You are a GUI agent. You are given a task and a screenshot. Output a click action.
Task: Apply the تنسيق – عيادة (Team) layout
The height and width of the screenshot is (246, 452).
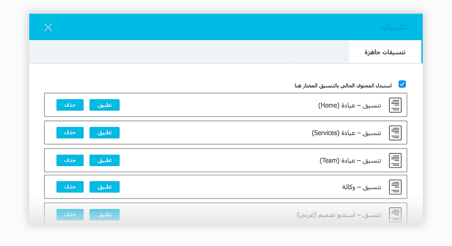(x=104, y=160)
